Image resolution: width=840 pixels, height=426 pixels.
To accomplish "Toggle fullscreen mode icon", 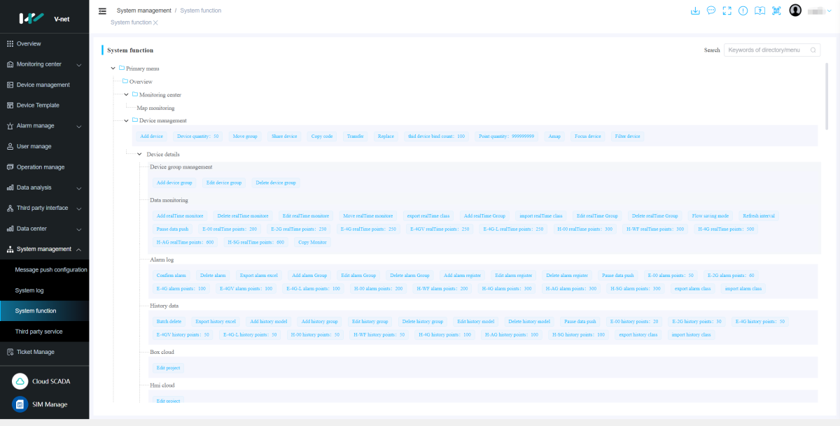I will click(x=727, y=10).
